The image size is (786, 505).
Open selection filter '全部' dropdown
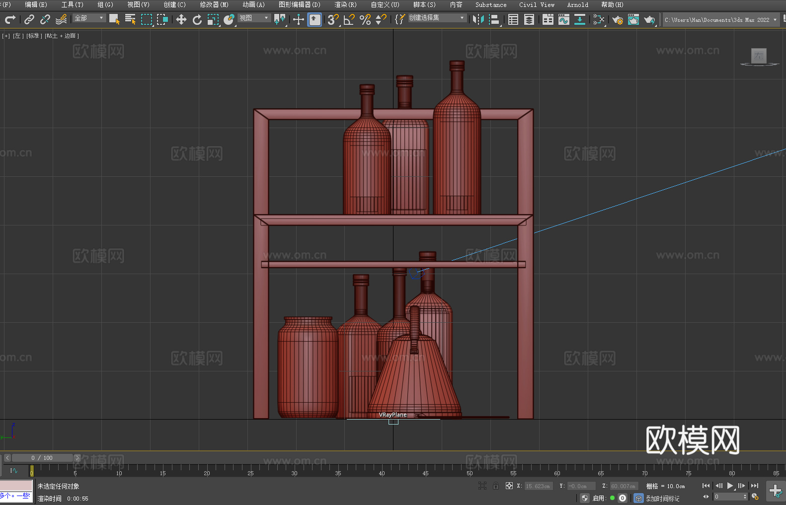pyautogui.click(x=89, y=18)
